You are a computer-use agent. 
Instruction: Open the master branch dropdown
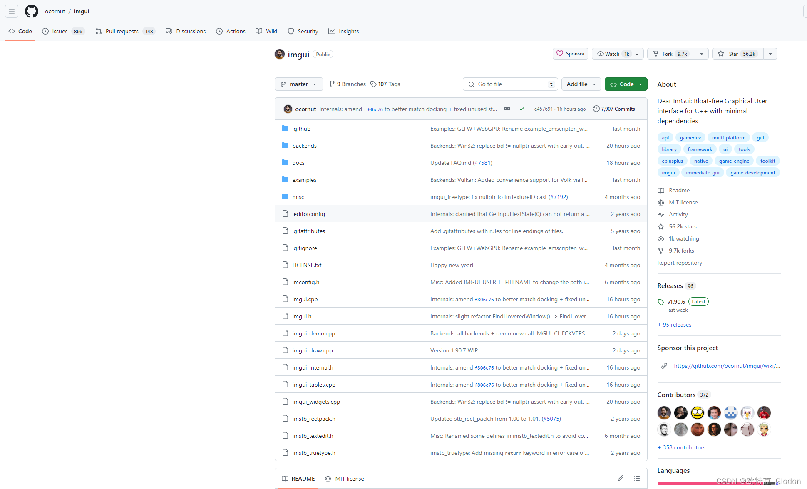[298, 84]
